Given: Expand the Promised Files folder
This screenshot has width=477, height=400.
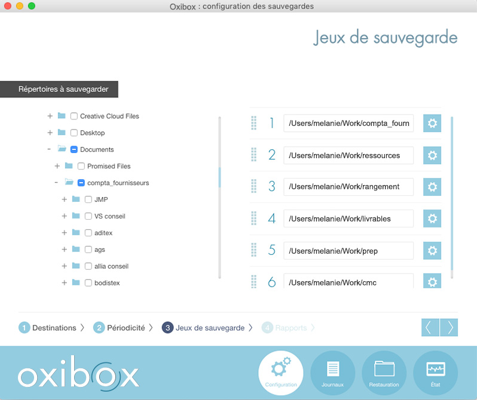Looking at the screenshot, I should click(57, 166).
